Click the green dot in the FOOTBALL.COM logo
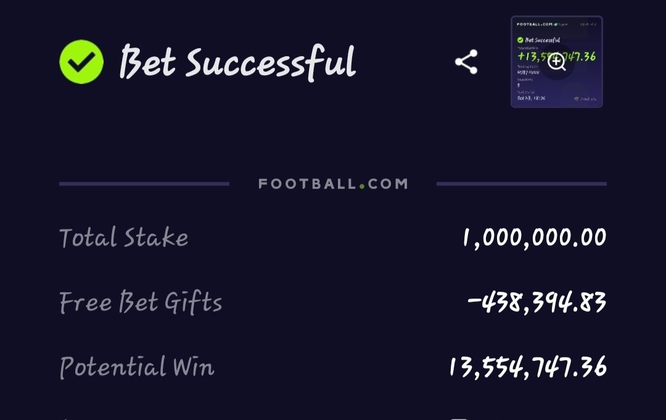This screenshot has width=666, height=420. coord(362,186)
